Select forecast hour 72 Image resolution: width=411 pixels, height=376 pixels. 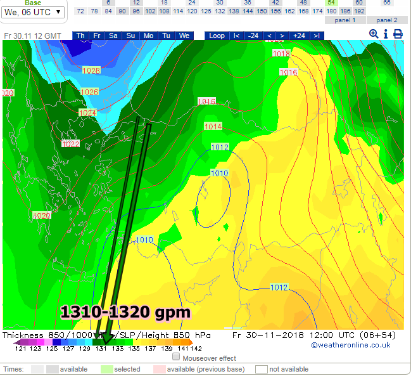80,11
